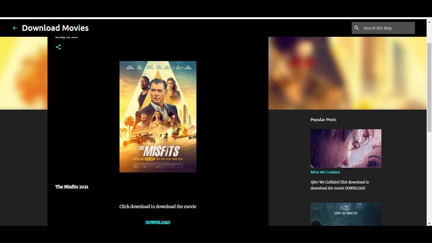
Task: Open the Escape the Apocalypse sidebar thumbnail
Action: click(346, 214)
